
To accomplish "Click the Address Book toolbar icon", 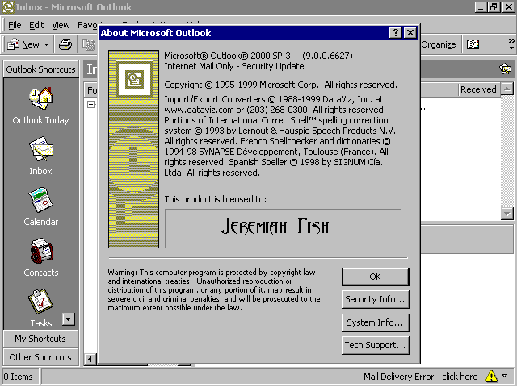I will pos(473,44).
